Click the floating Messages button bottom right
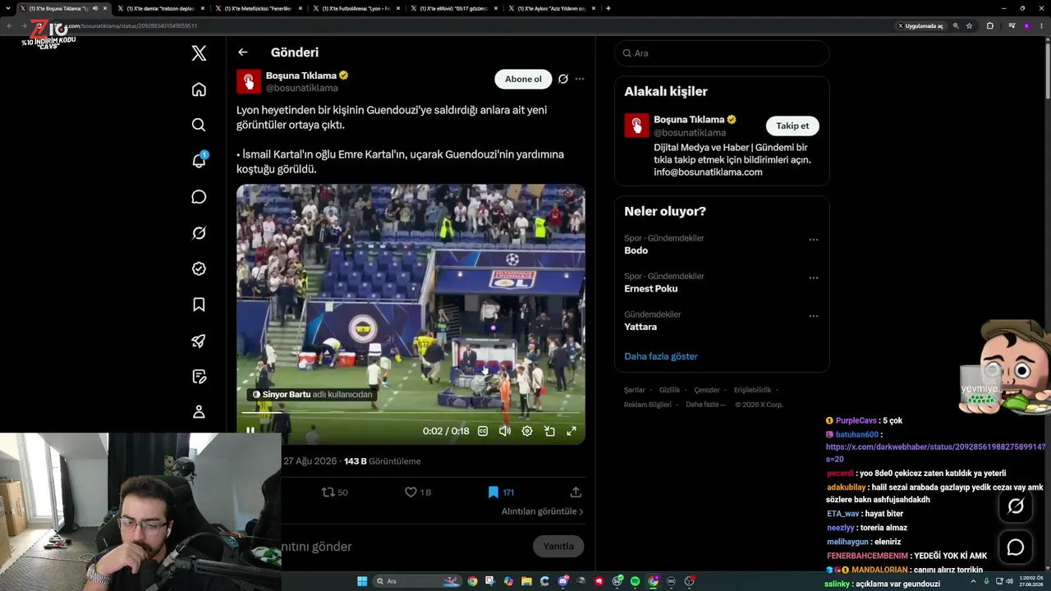The height and width of the screenshot is (591, 1051). 1016,547
